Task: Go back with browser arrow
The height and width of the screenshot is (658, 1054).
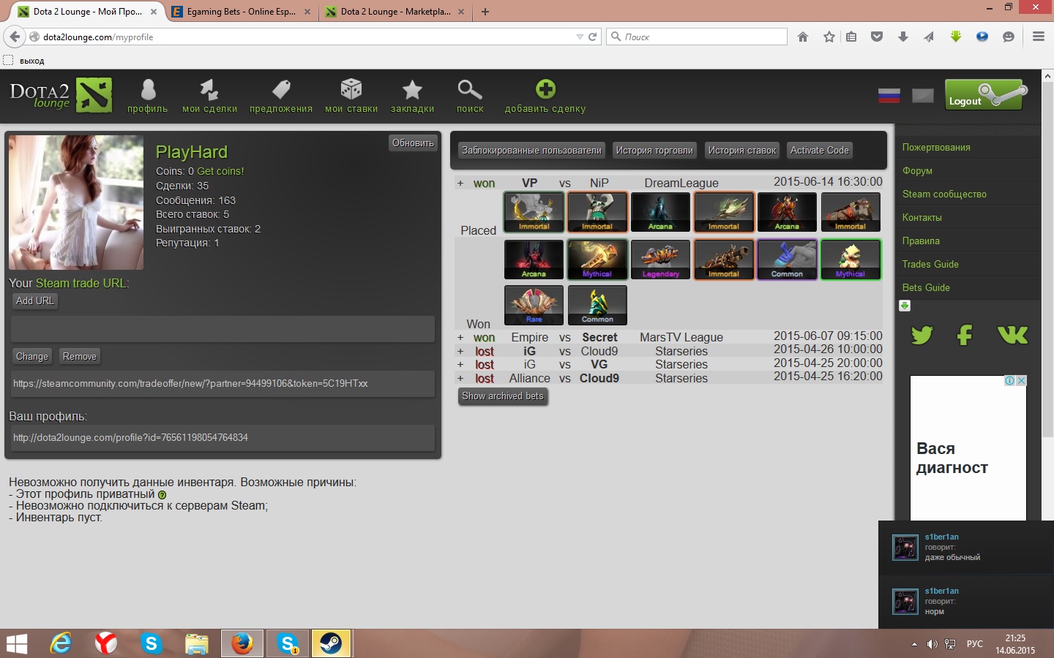Action: [x=15, y=37]
